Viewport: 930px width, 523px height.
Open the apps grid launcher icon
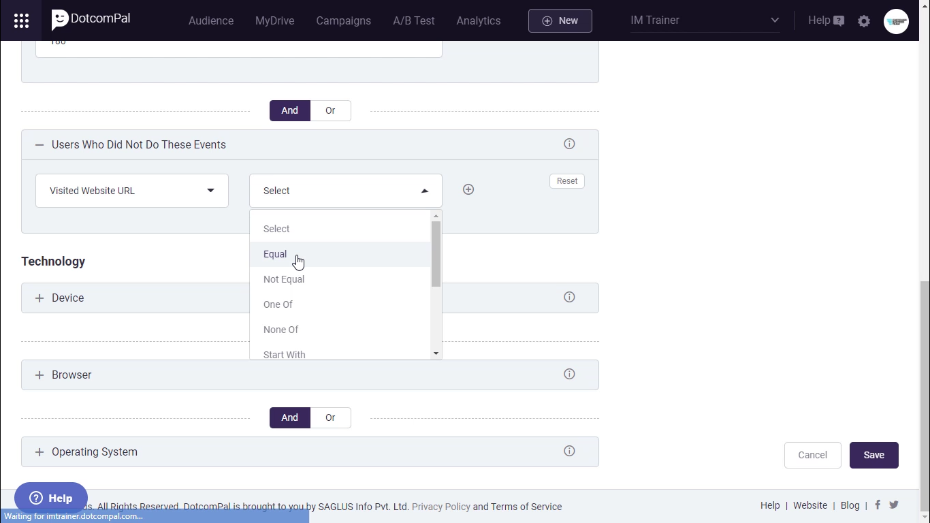[x=21, y=20]
